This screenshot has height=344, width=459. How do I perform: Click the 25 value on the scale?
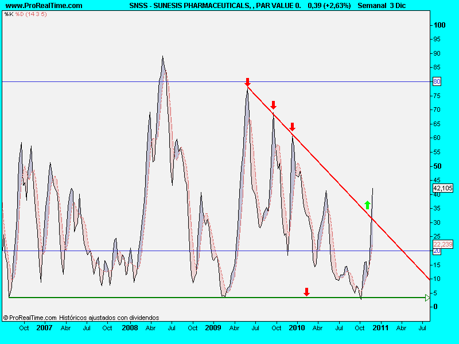(437, 236)
